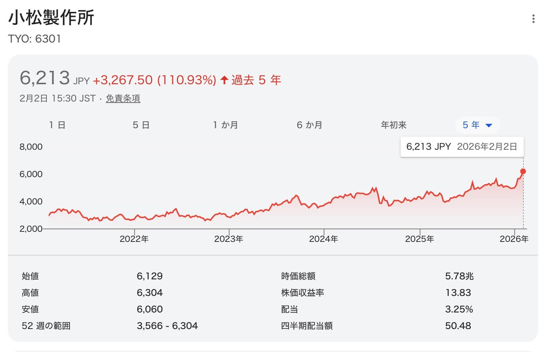Click the 時価総額 value 5.78兆
Viewport: 549px width, 352px height.
pos(459,276)
